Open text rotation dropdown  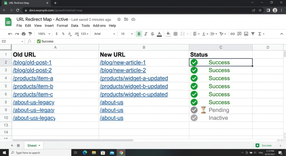point(223,34)
